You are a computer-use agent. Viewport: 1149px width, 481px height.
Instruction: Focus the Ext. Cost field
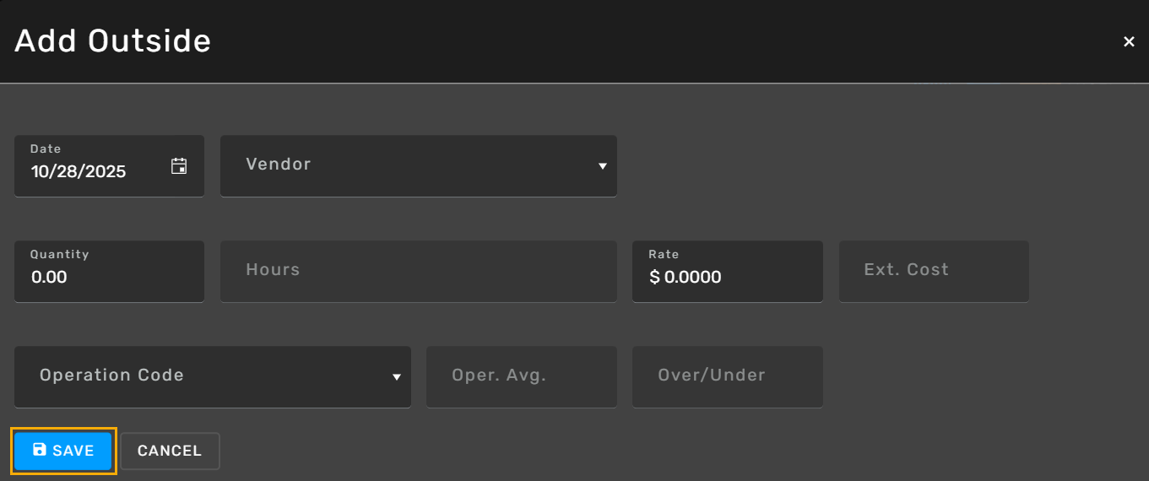933,271
